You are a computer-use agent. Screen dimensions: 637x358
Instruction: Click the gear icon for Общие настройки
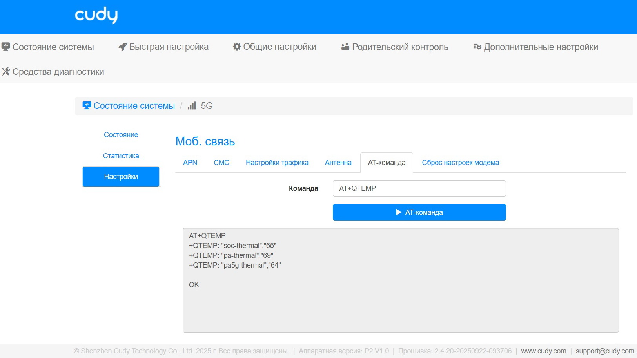coord(237,47)
